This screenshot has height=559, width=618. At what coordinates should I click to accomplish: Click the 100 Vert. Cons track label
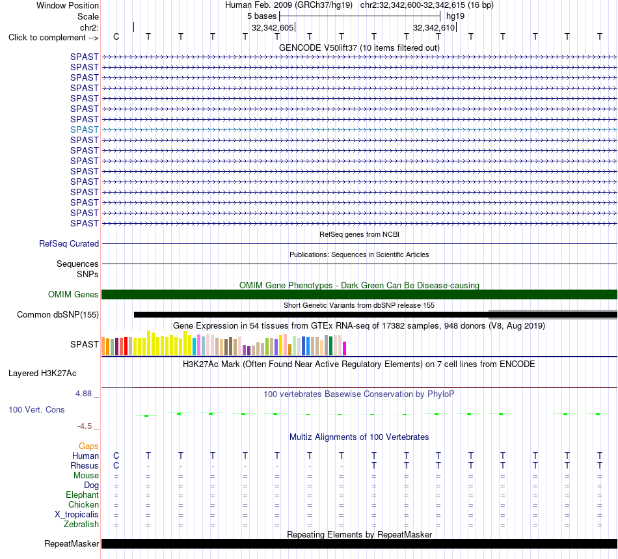pyautogui.click(x=36, y=409)
